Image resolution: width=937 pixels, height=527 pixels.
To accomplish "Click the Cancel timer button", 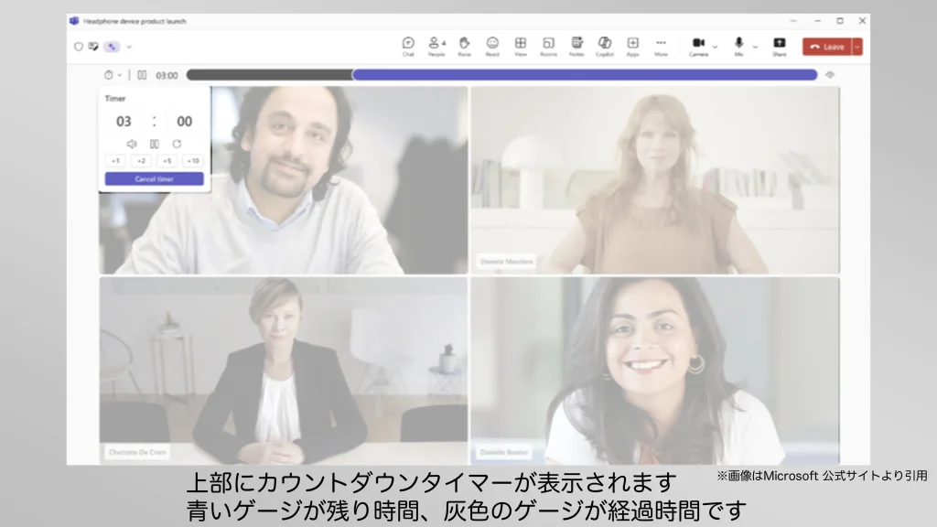I will pos(154,179).
